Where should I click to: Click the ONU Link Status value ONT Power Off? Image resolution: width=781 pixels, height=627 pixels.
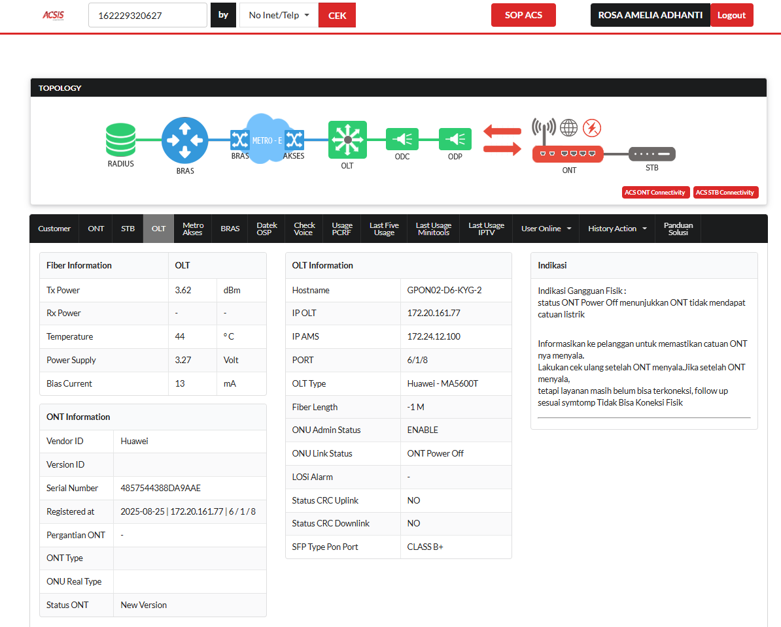click(436, 453)
